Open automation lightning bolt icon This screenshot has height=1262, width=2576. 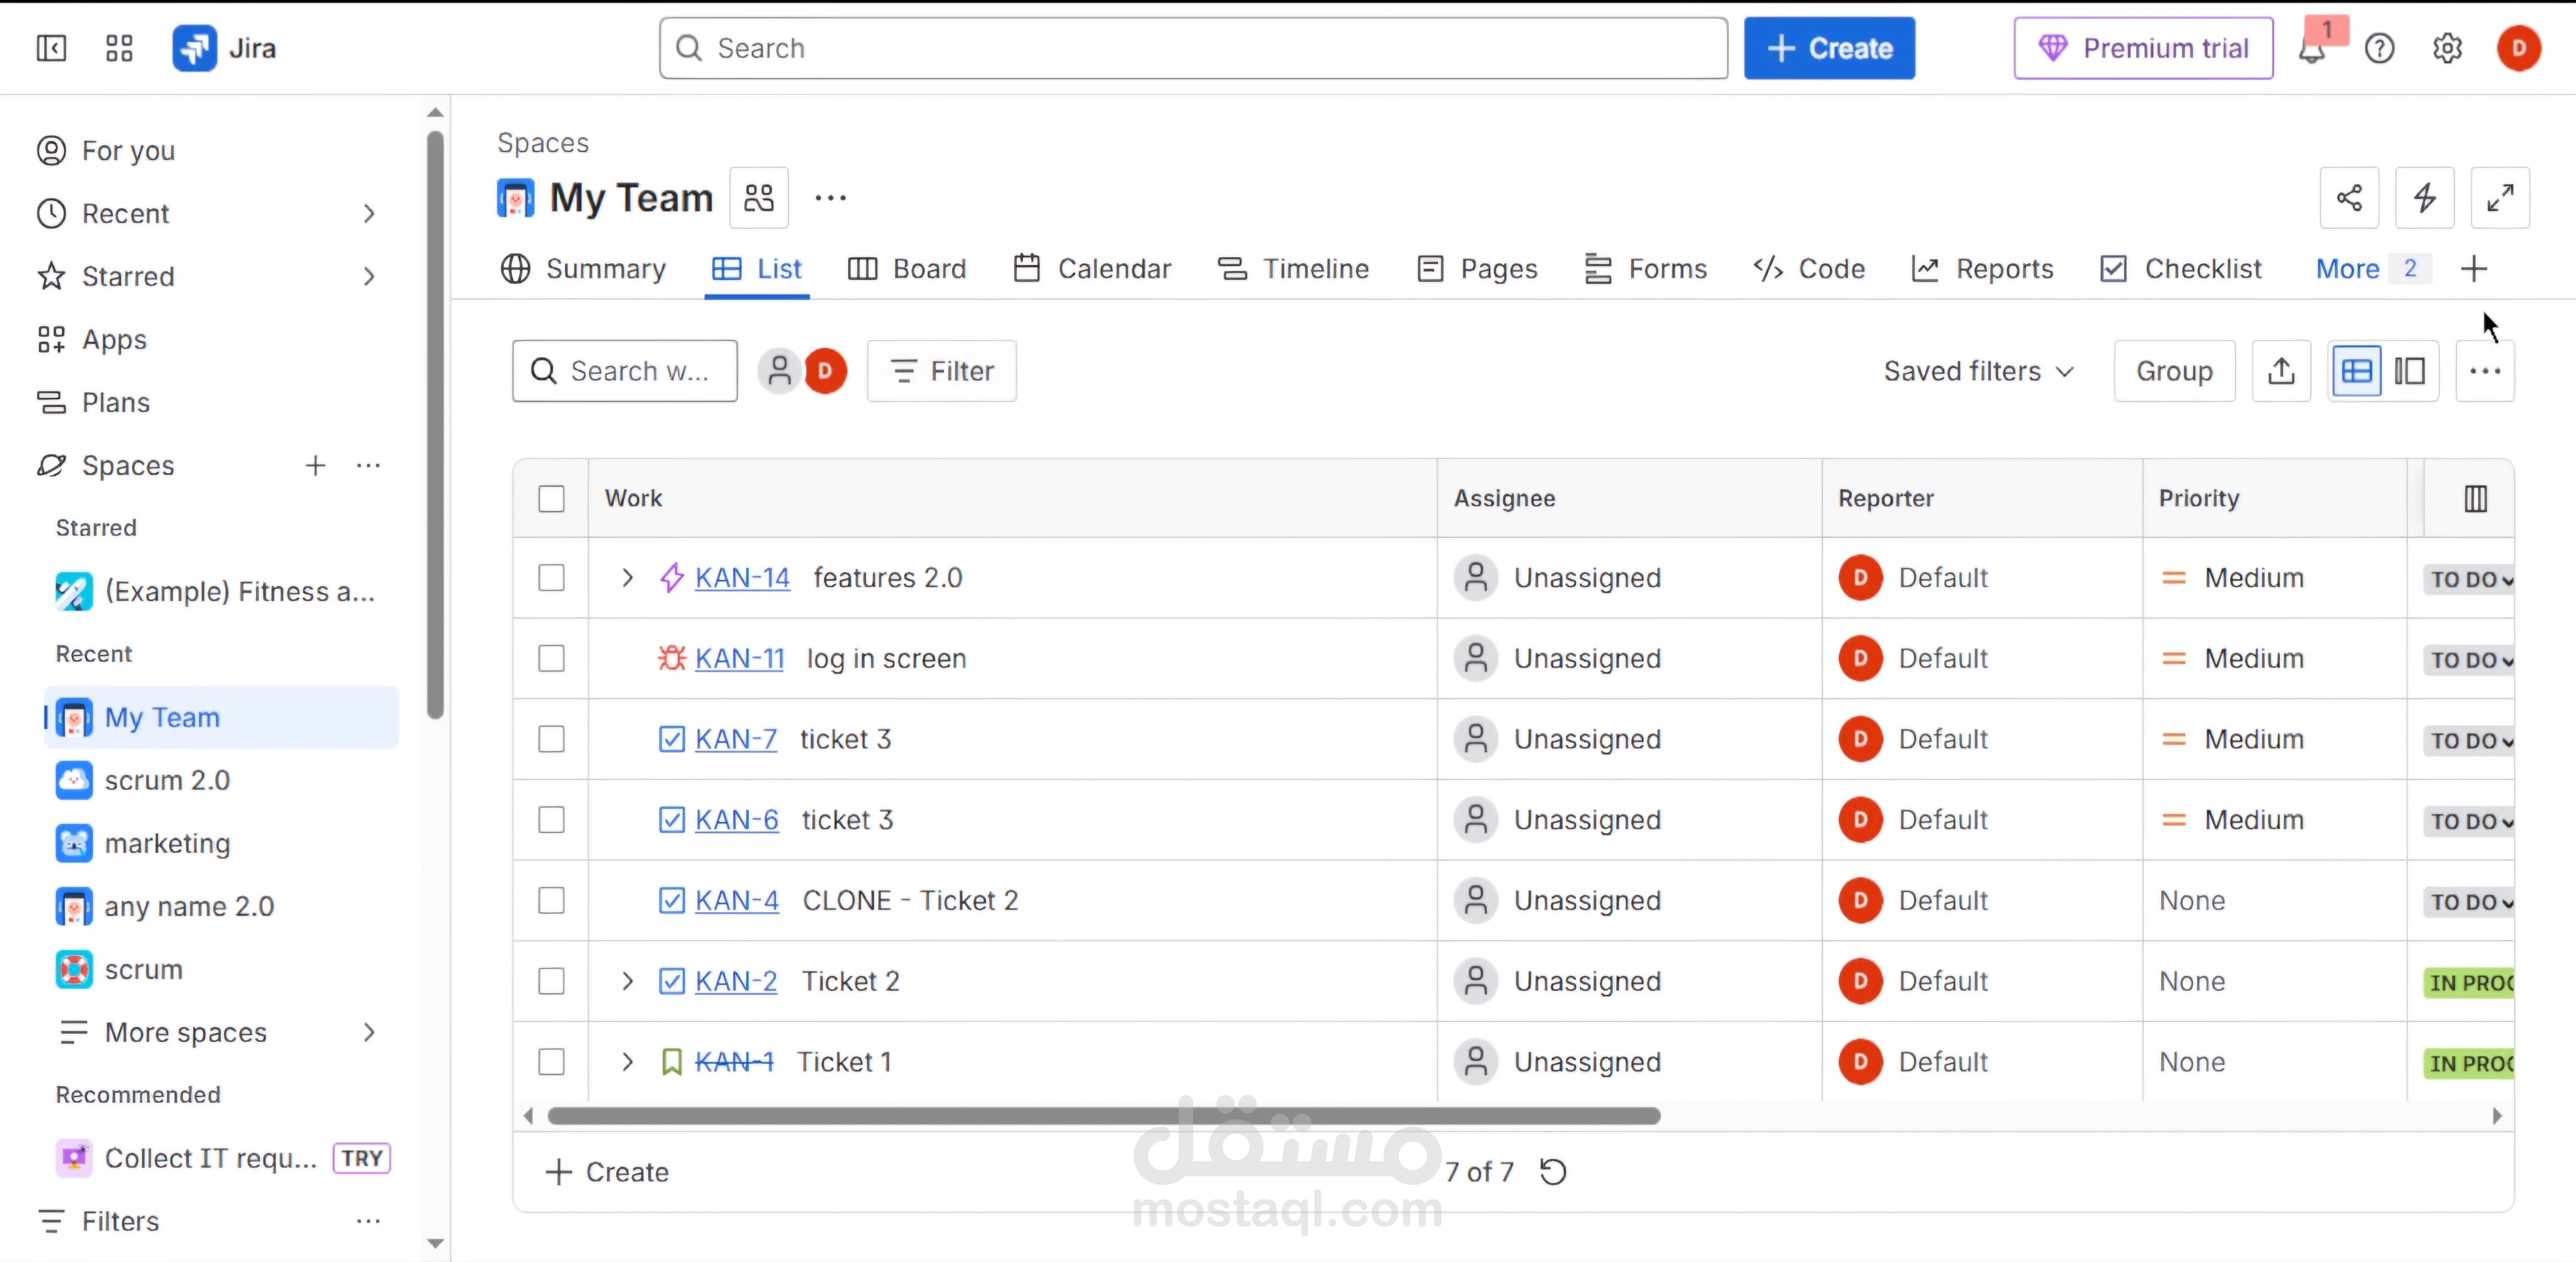point(2424,198)
